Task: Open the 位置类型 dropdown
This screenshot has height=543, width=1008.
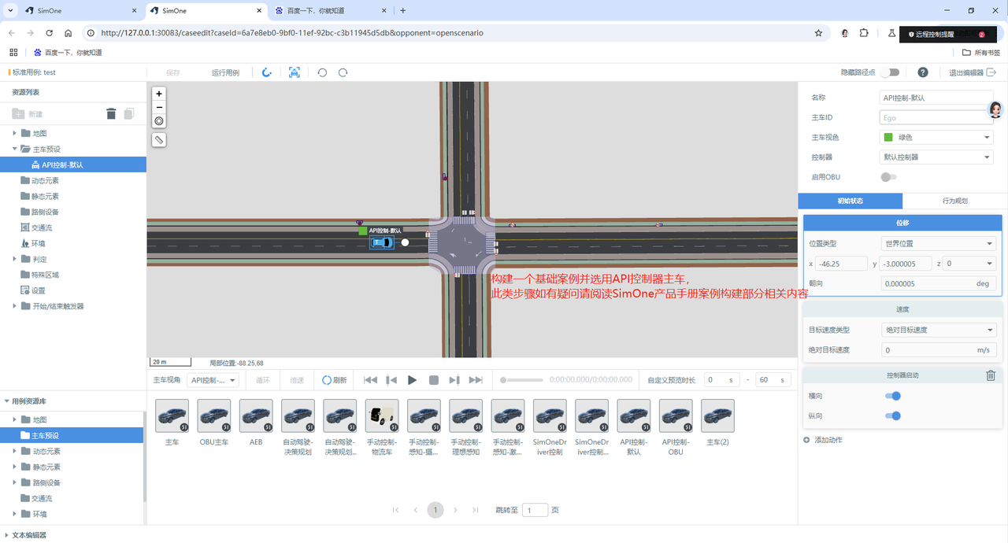Action: point(937,244)
